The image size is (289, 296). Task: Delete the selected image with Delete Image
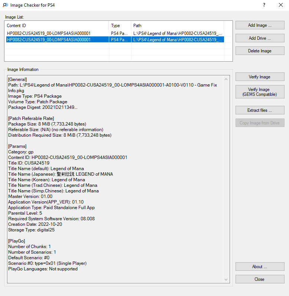260,51
